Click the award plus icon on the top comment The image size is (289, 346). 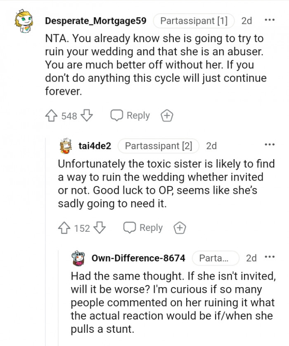click(x=167, y=115)
